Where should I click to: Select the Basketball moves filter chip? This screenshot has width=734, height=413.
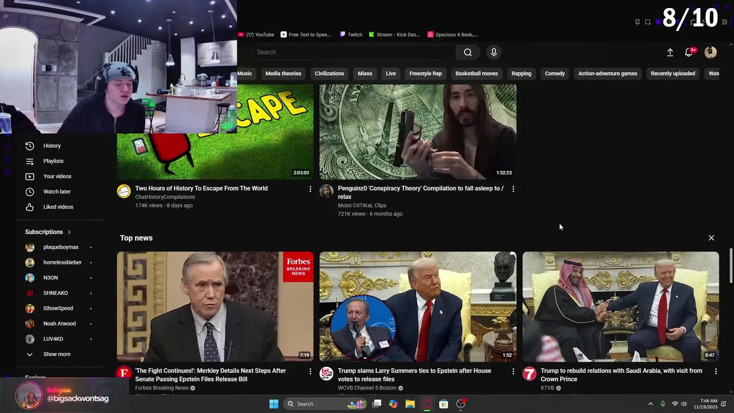coord(477,73)
